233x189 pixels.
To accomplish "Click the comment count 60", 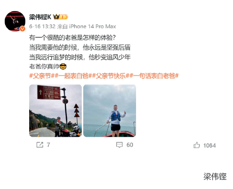I will point(130,145).
